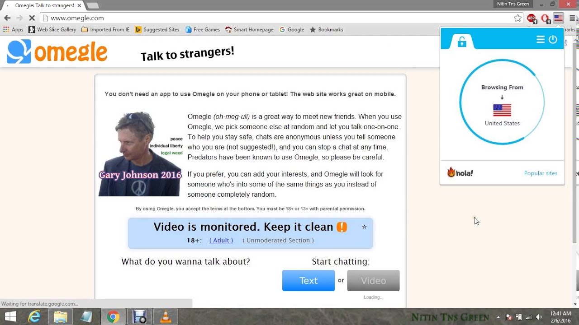Show hidden system tray icons
The width and height of the screenshot is (579, 325).
coord(498,317)
